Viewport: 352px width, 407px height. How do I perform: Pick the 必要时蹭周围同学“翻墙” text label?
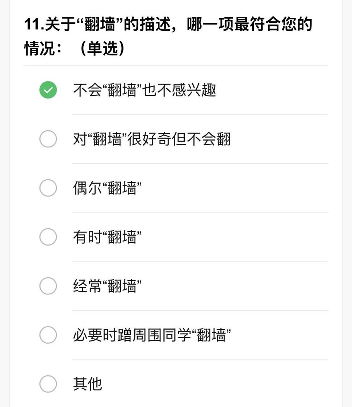[152, 335]
